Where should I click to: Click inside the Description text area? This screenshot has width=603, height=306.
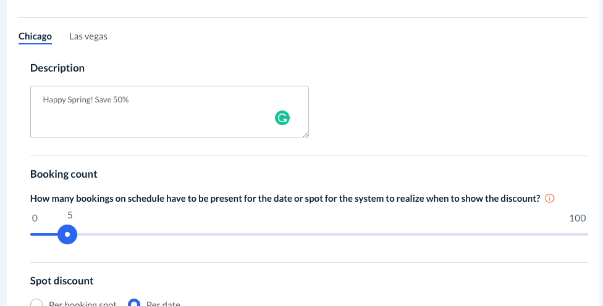(x=169, y=120)
